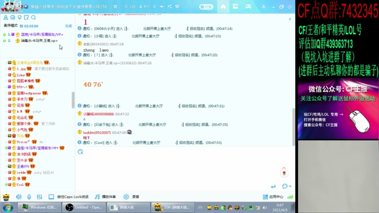Viewport: 379px width, 213px height.
Task: Toggle the 开播 broadcast switch
Action: tap(206, 7)
